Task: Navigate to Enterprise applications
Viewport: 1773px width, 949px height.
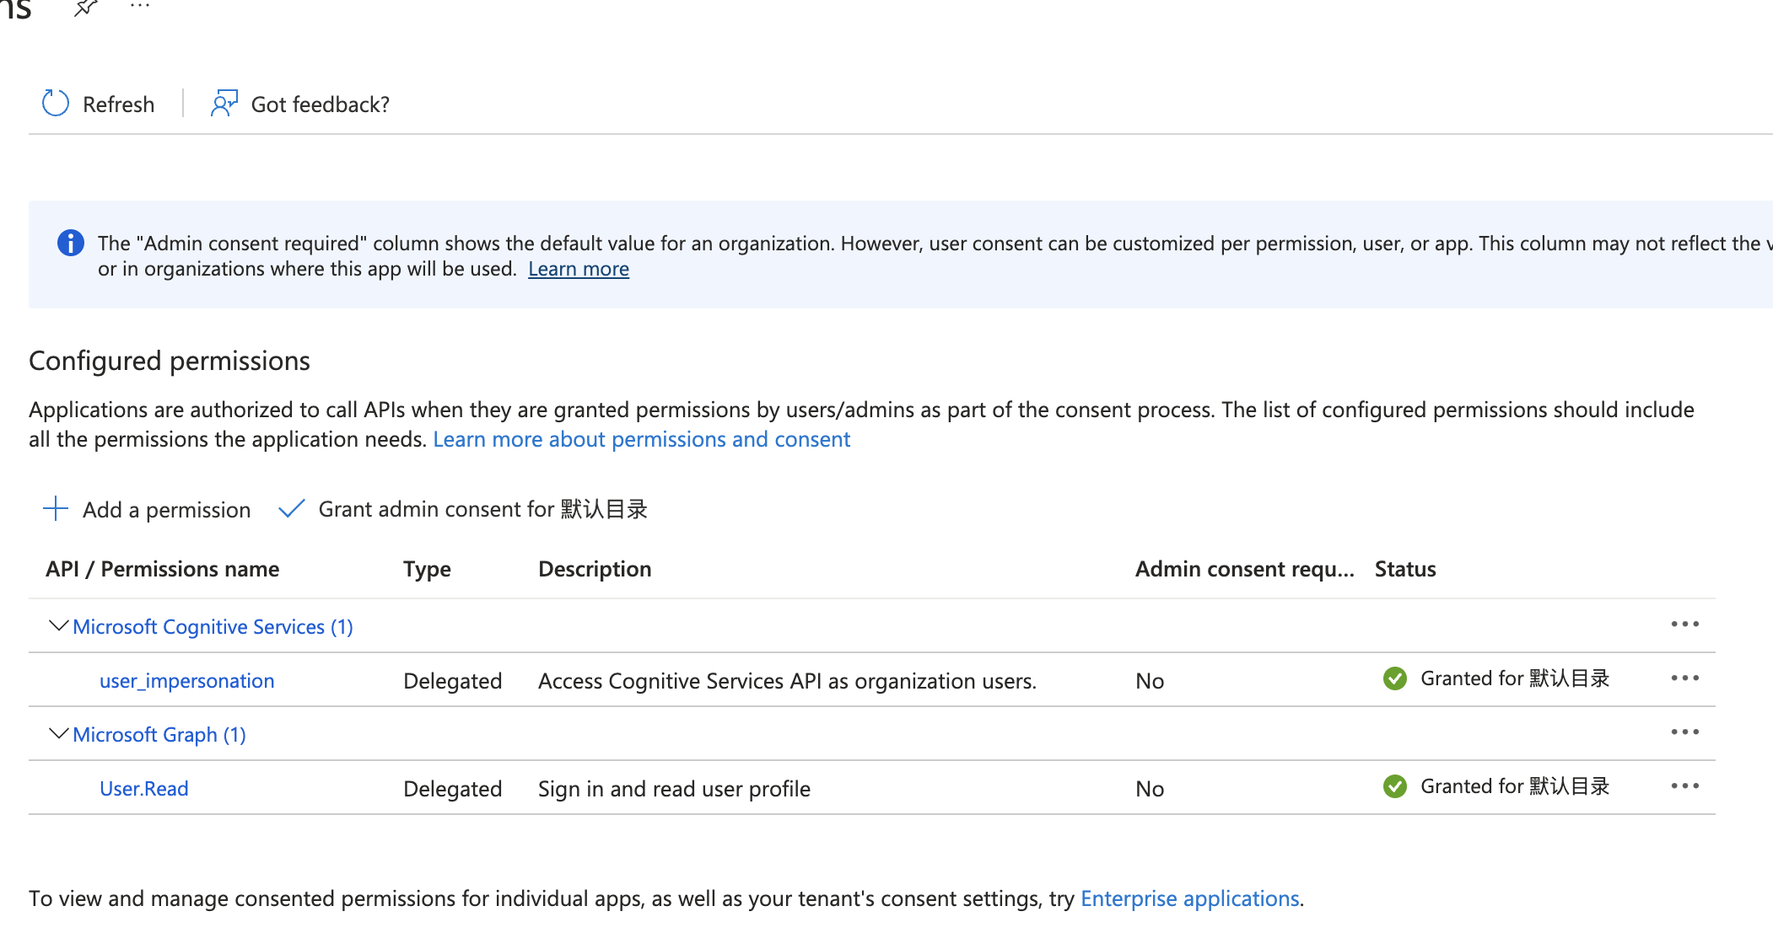Action: click(1189, 898)
